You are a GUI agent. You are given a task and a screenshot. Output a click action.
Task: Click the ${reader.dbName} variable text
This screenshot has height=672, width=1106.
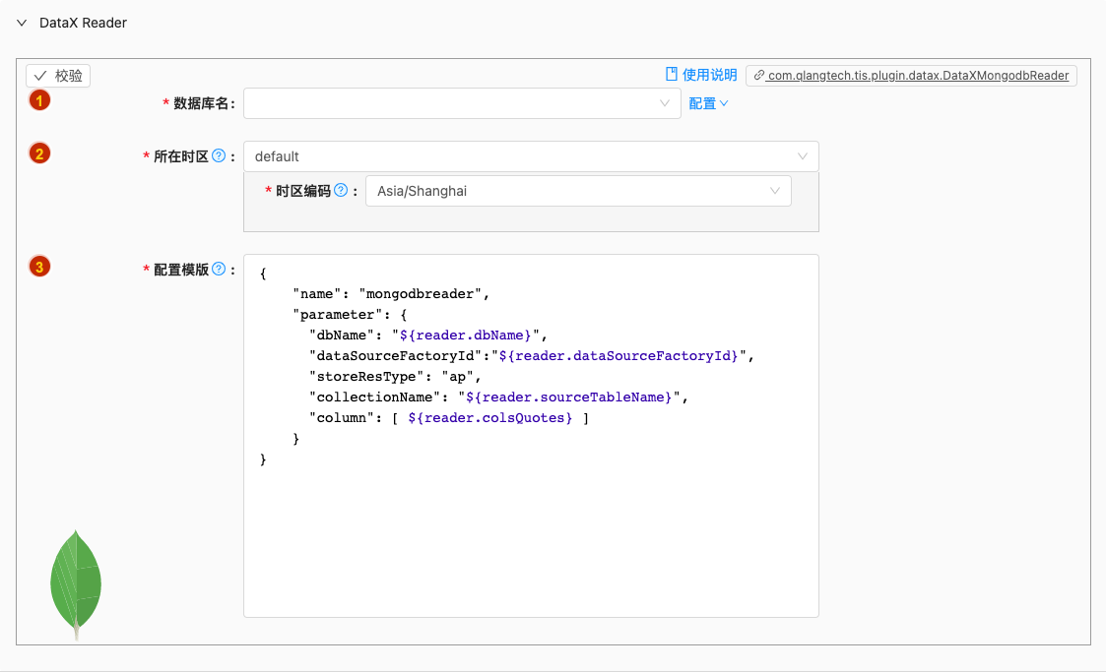(x=466, y=336)
